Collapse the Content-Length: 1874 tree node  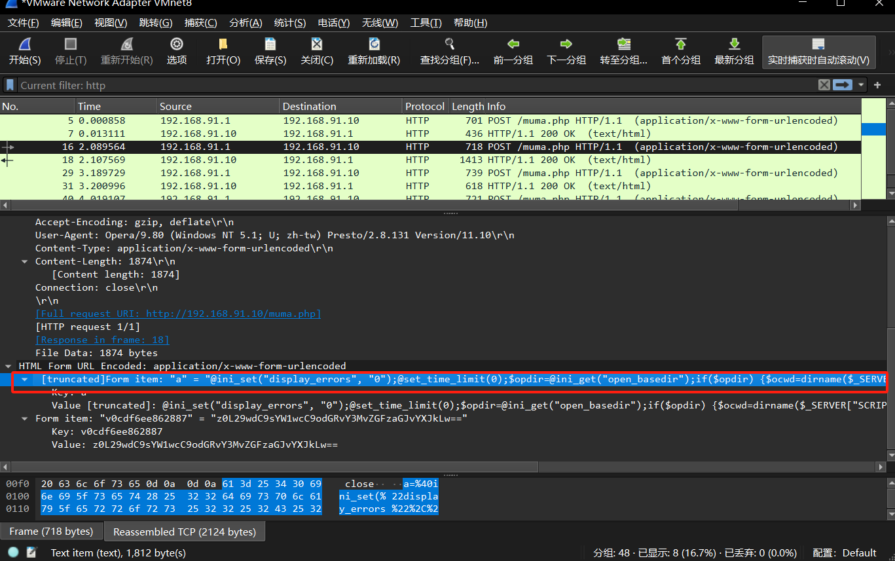pyautogui.click(x=24, y=261)
